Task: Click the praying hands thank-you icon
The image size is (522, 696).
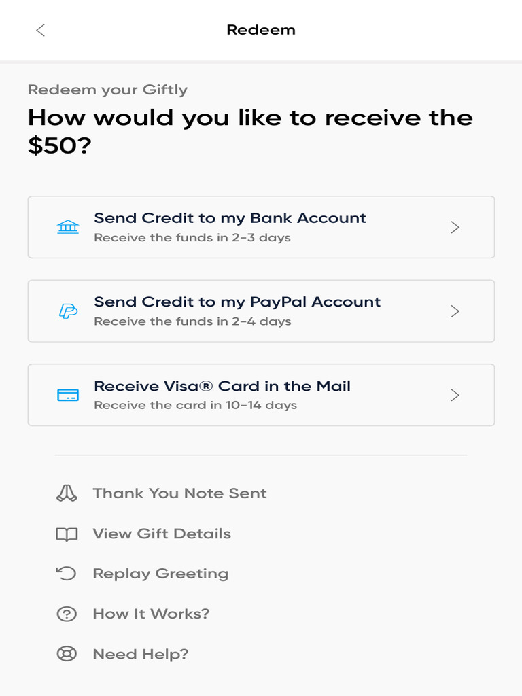Action: pyautogui.click(x=67, y=493)
